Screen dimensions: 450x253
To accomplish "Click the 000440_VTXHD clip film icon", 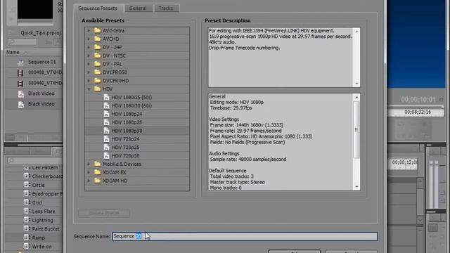I will 20,83.
